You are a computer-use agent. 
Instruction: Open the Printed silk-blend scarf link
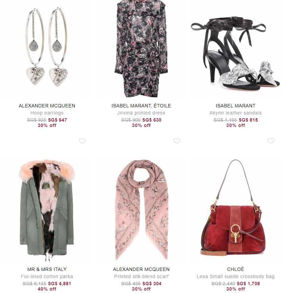tap(141, 276)
